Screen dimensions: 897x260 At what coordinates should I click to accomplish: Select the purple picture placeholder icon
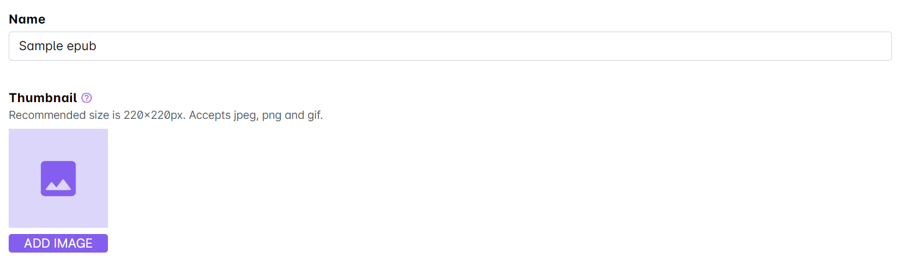click(x=58, y=179)
